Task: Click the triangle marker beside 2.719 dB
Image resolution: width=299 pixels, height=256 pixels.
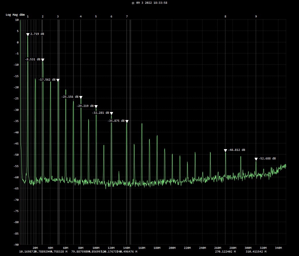Action: pos(28,34)
